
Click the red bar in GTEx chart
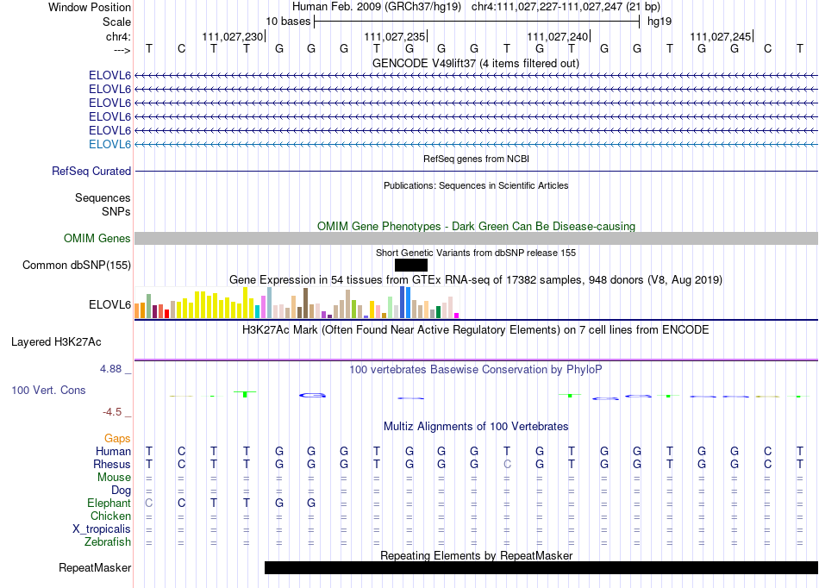[166, 314]
